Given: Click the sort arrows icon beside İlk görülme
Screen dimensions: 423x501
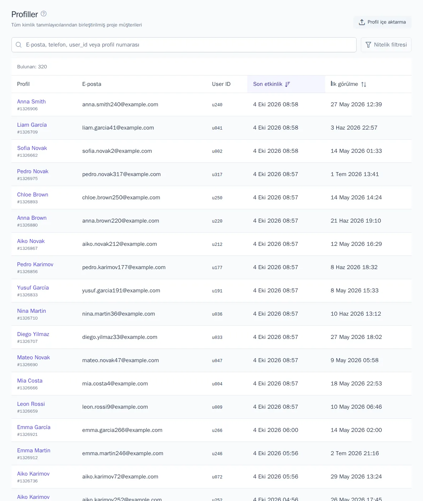Looking at the screenshot, I should click(x=364, y=84).
